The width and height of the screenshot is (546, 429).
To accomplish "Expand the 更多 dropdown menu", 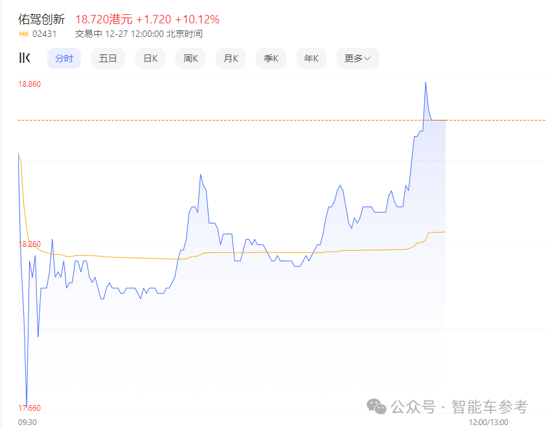I will [357, 58].
